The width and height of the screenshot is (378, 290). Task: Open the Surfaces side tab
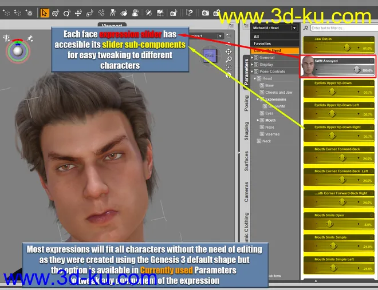(246, 161)
